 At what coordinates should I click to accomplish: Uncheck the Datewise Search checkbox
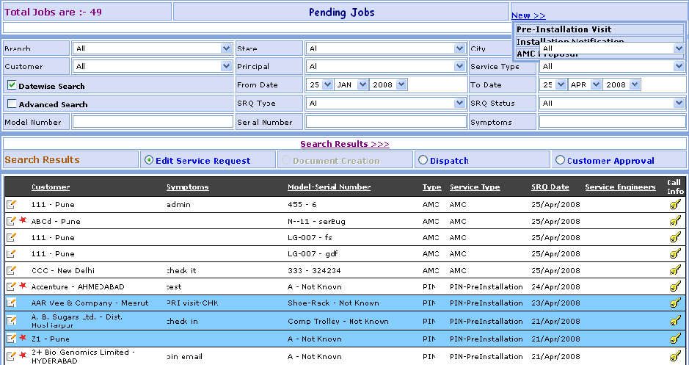click(12, 85)
